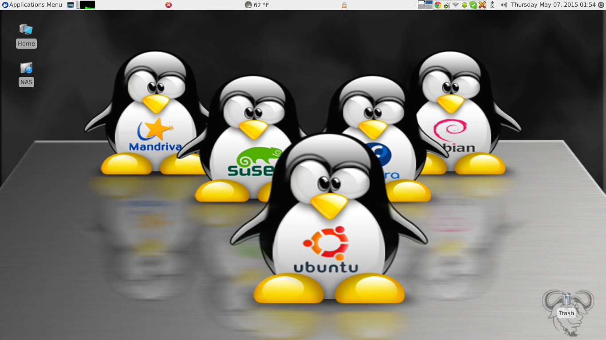Open the Applications Menu
Viewport: 606px width, 340px height.
[32, 5]
